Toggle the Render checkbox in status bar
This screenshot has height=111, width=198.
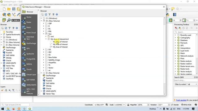click(172, 105)
